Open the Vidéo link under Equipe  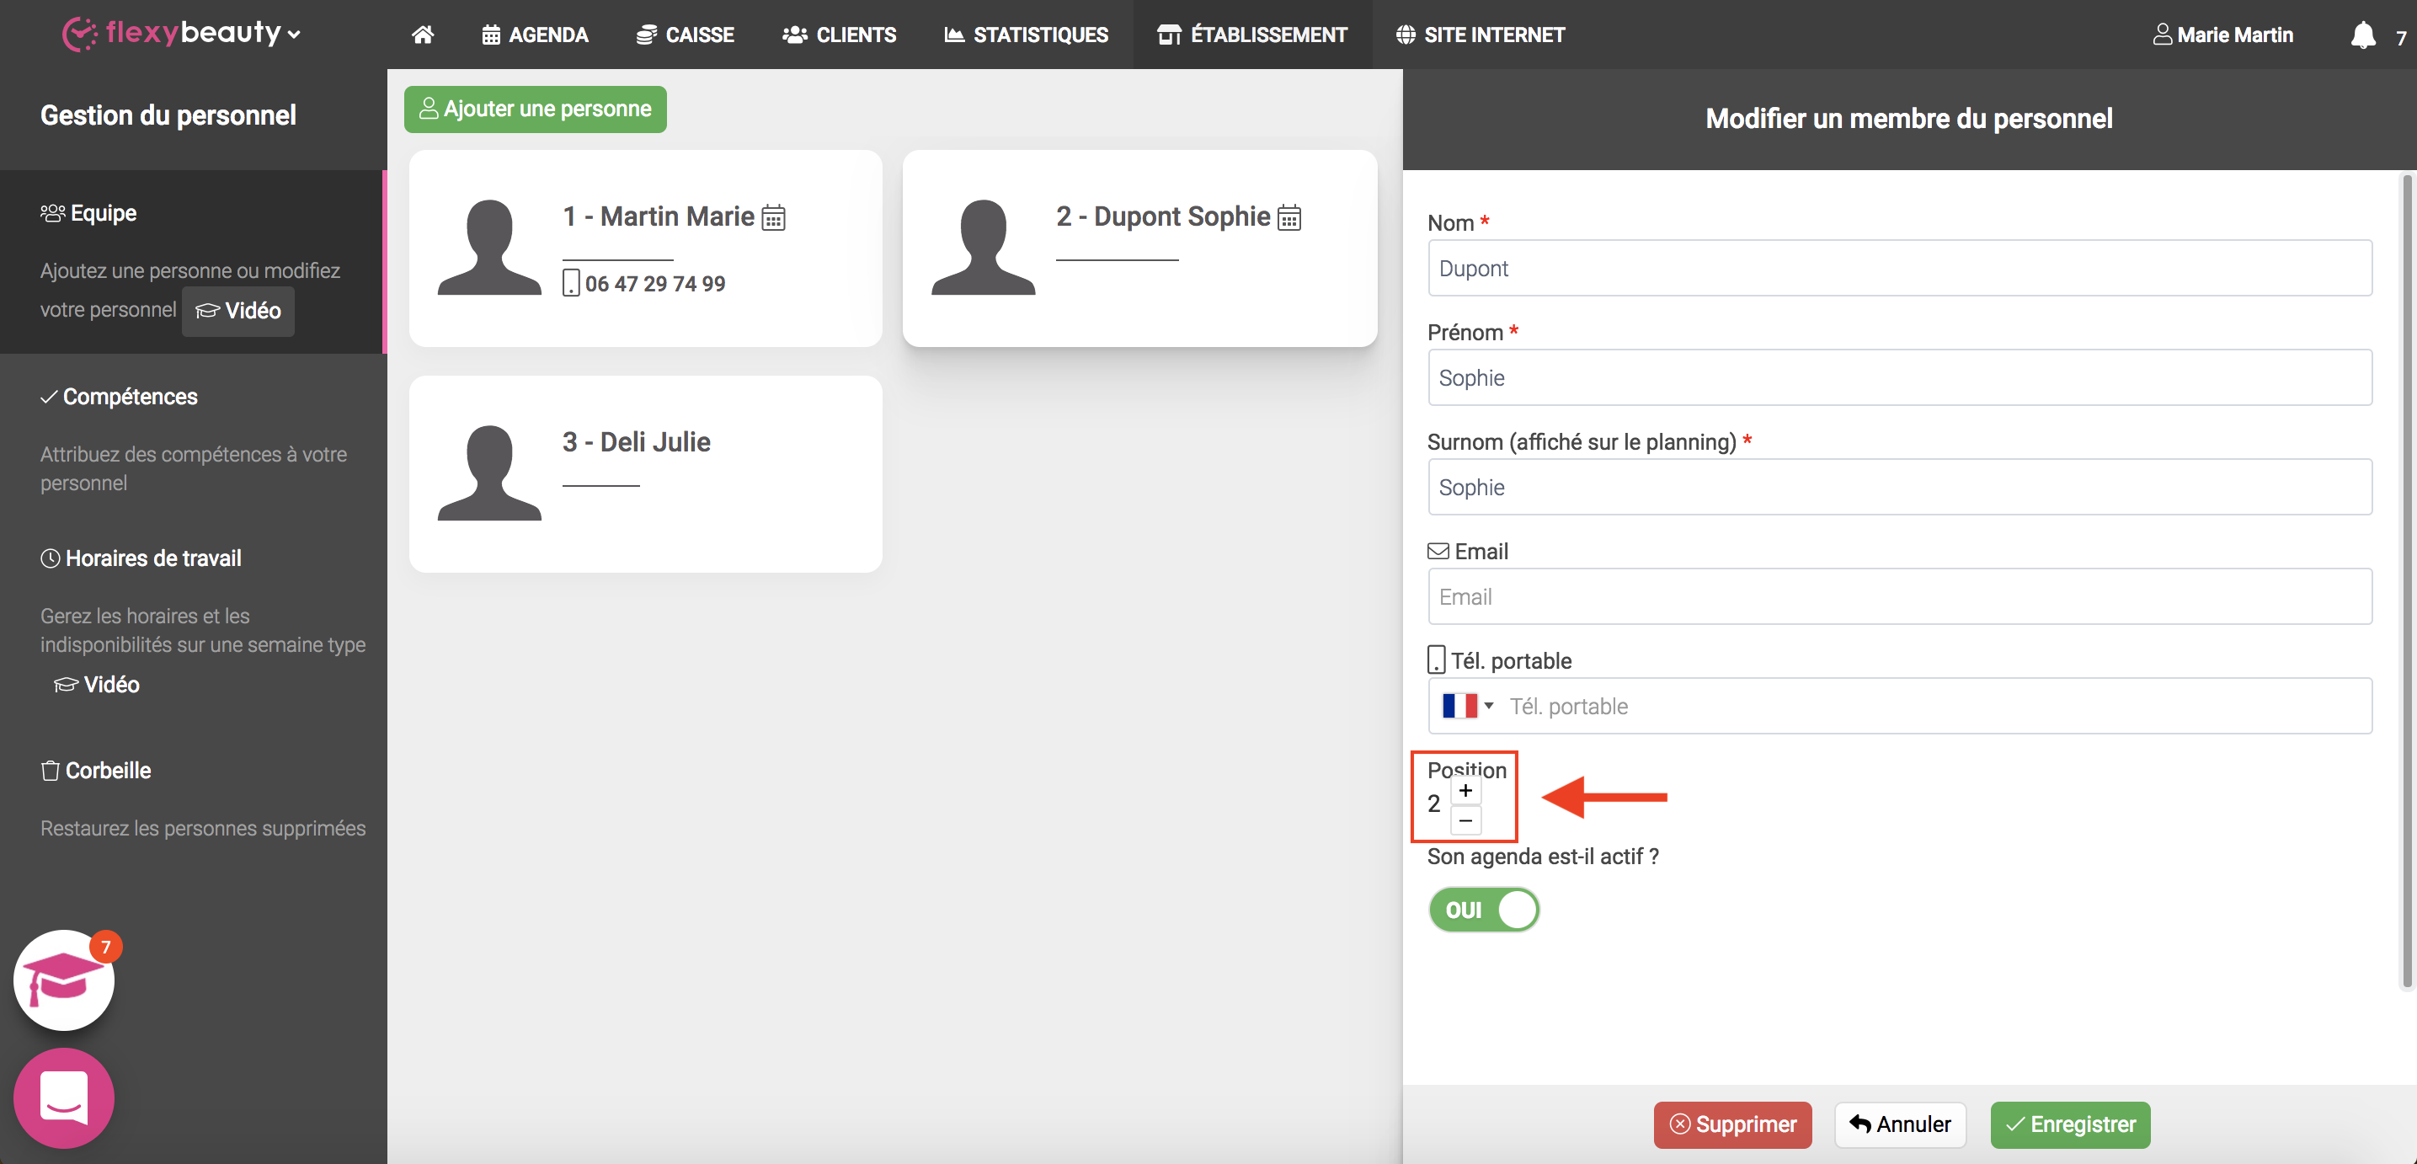[x=238, y=311]
